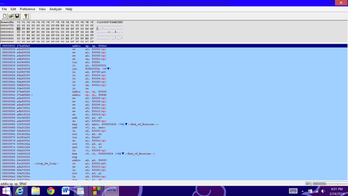Viewport: 348px width, 196px height.
Task: Click hex dump row address 08800830
Action: pos(7,38)
